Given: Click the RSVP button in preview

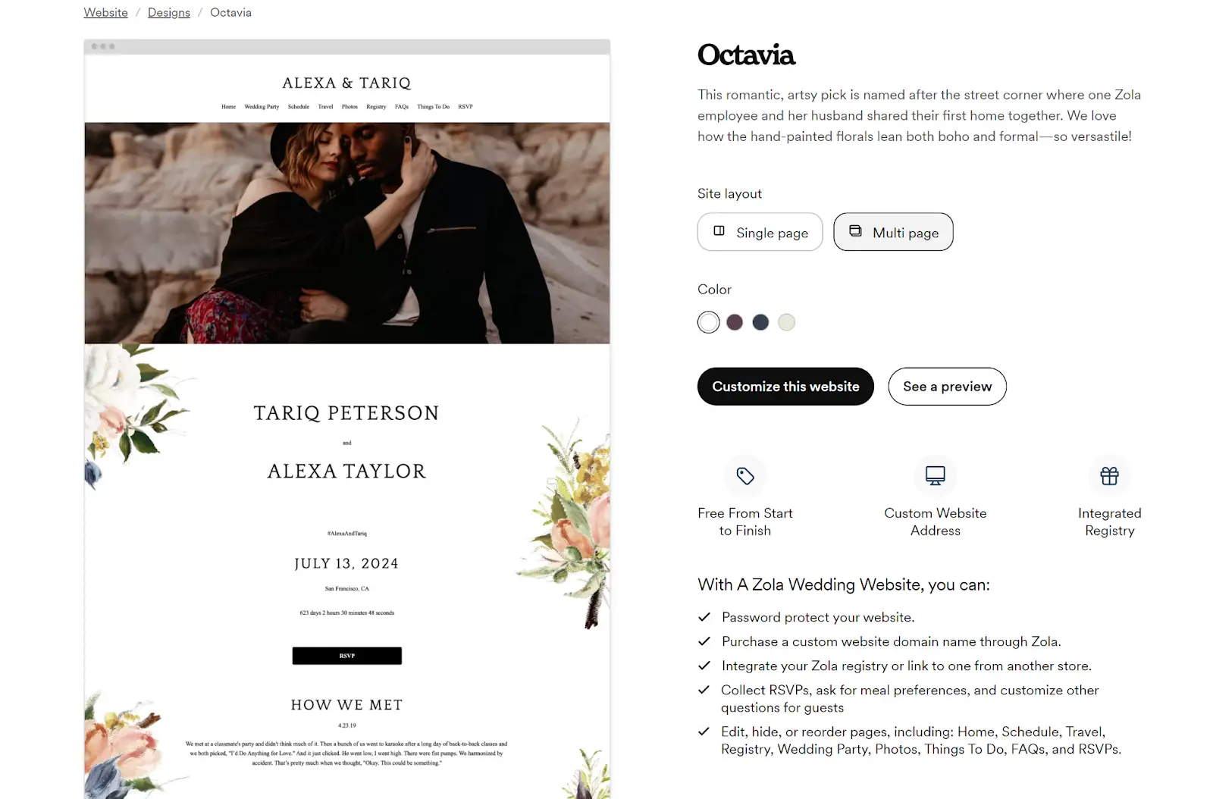Looking at the screenshot, I should (x=347, y=656).
